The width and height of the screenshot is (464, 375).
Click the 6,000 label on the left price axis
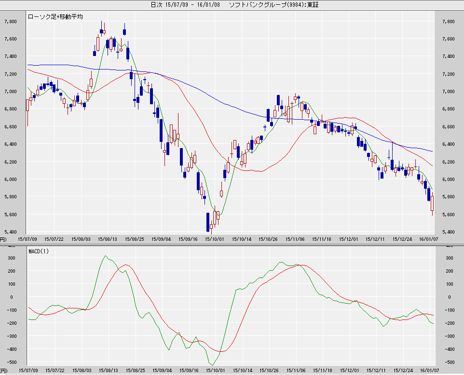pos(11,180)
